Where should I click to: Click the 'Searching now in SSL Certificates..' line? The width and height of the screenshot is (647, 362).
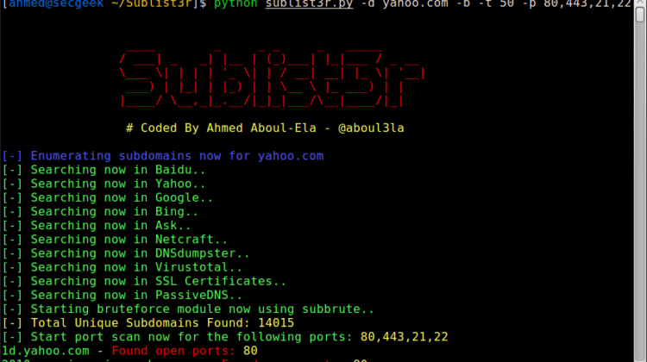[144, 281]
